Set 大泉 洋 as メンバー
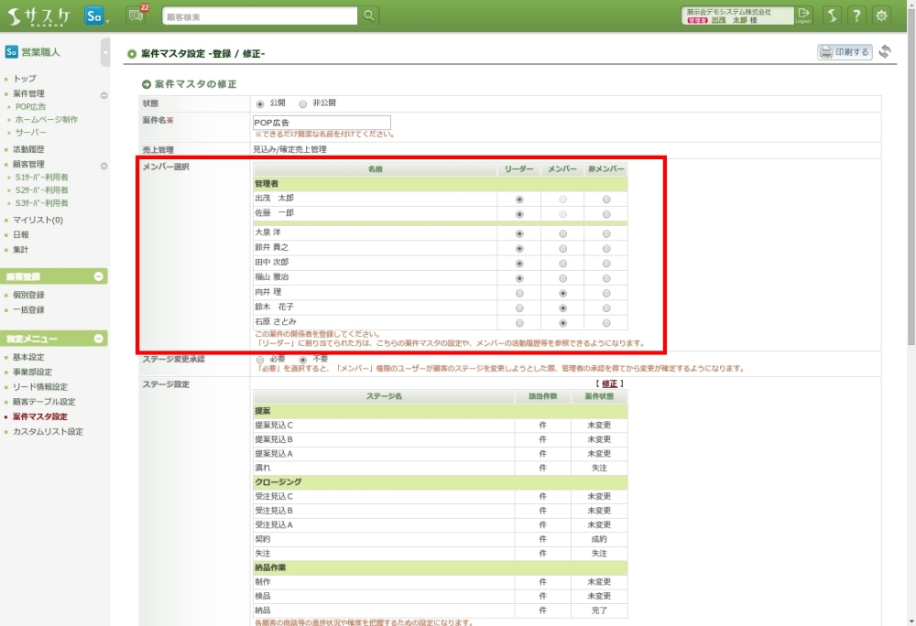Screen dimensions: 916x626 (562, 233)
